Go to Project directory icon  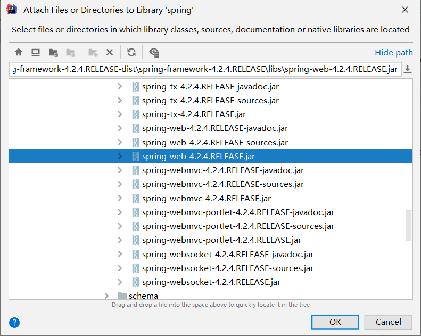coord(53,52)
